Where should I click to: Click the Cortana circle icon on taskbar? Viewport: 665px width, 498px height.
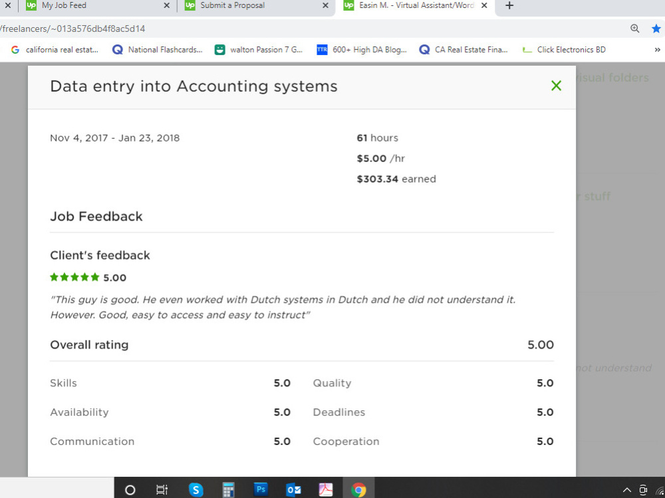130,490
